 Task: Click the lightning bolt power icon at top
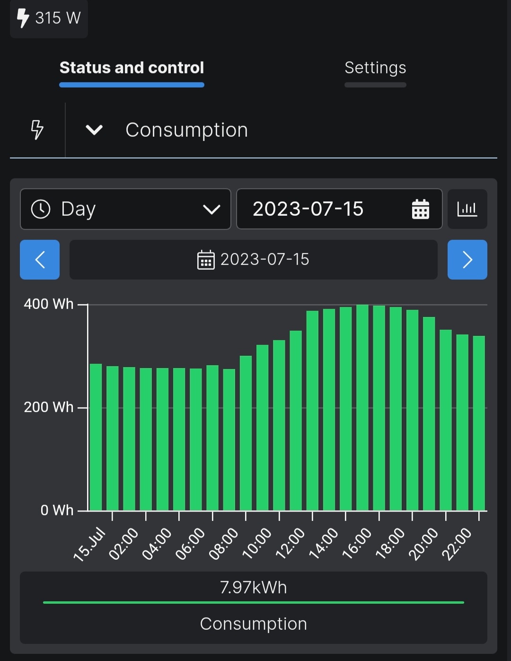pos(23,18)
